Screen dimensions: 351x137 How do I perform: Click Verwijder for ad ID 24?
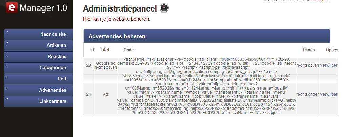(329, 94)
